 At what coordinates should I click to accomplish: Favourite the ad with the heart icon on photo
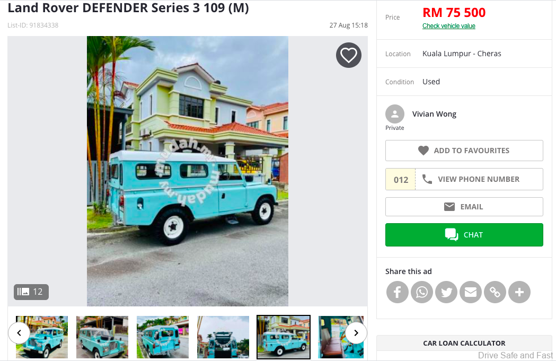(349, 55)
